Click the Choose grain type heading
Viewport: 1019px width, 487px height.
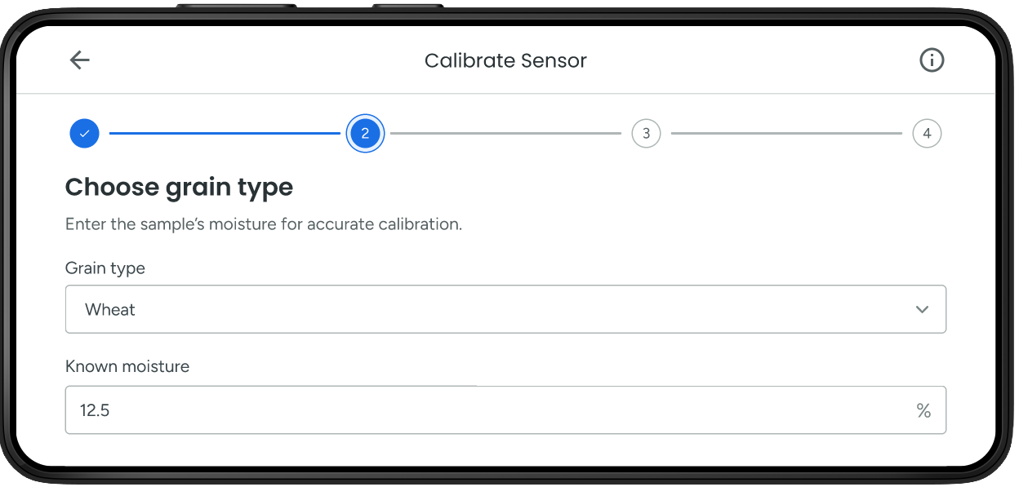click(179, 187)
